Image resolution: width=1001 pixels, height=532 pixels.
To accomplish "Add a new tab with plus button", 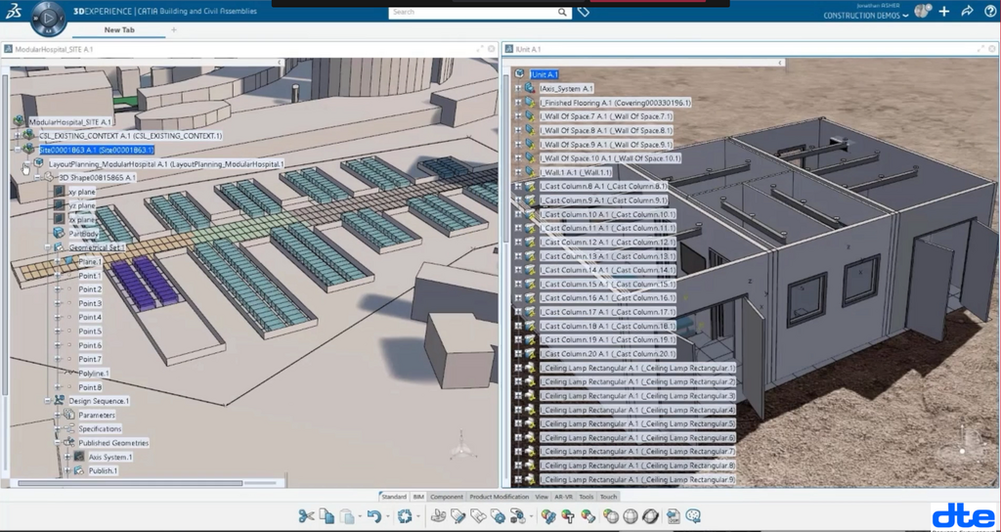I will (174, 30).
